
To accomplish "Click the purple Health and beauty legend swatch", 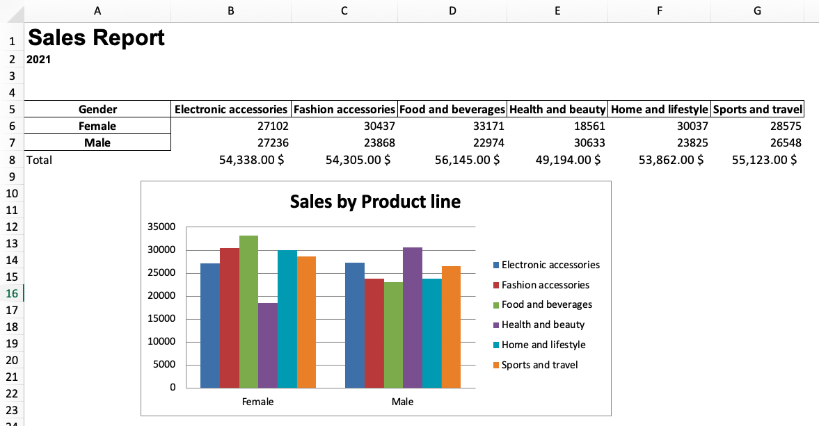I will coord(496,325).
